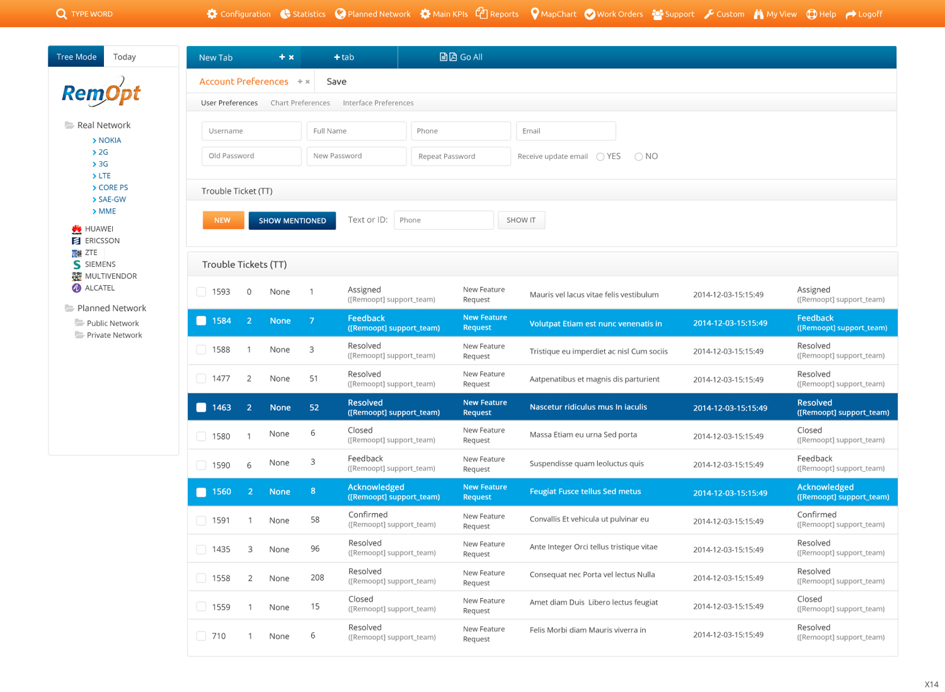Select the Multivendor icon
The image size is (945, 692).
(77, 276)
